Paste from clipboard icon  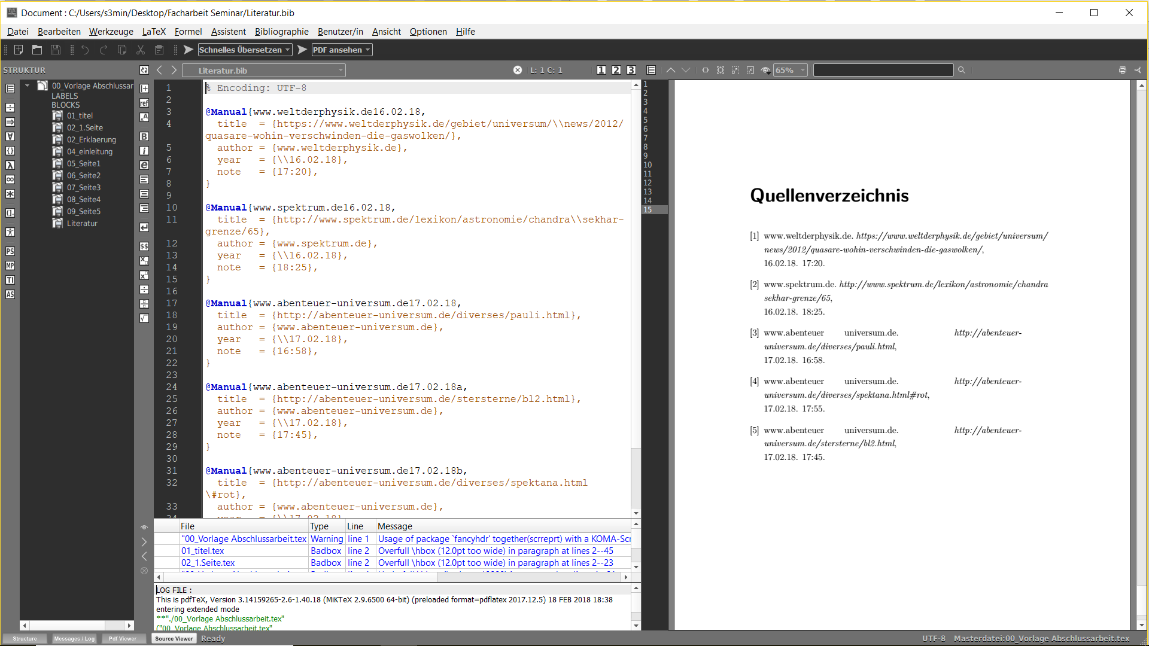[x=159, y=50]
